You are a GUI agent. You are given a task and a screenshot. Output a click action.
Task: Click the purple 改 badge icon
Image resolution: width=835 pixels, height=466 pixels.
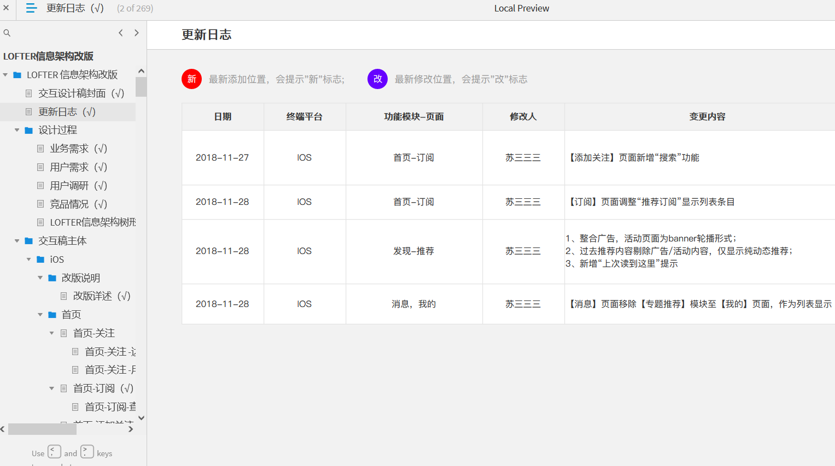click(x=378, y=79)
